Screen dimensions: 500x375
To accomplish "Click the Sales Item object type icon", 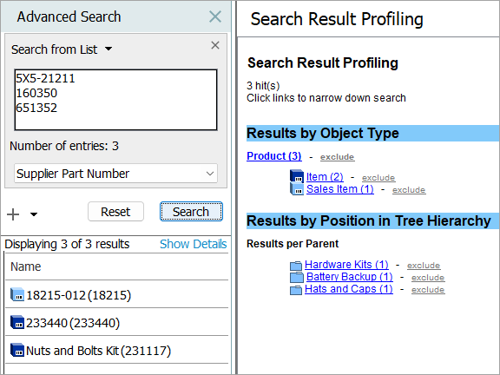I will coord(297,189).
